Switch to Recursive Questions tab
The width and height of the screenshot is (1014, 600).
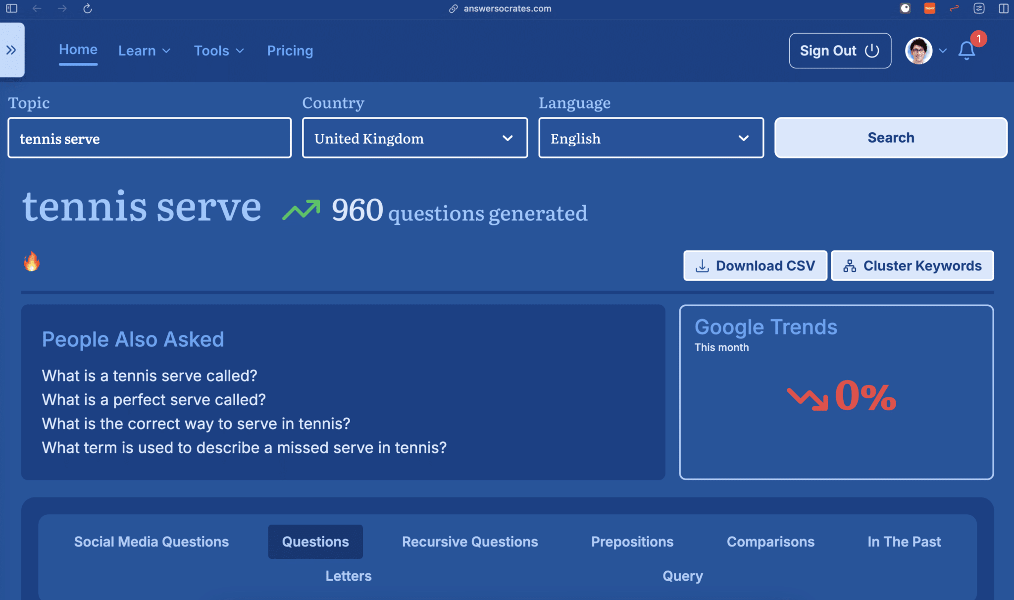[470, 542]
